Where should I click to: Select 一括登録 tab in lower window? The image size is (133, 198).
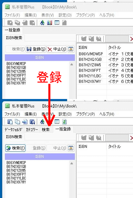pyautogui.click(x=63, y=129)
